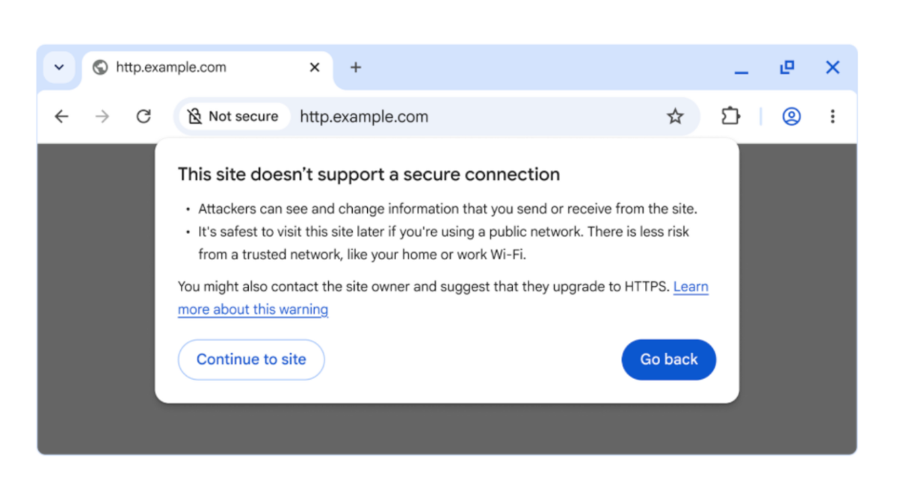Click the Continue to site button
Viewport: 897px width, 491px height.
point(251,359)
